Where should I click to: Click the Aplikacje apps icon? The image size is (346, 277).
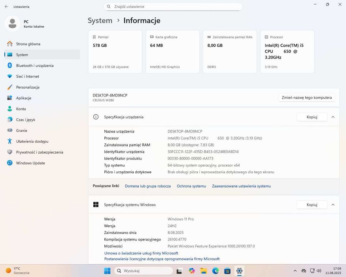click(10, 98)
